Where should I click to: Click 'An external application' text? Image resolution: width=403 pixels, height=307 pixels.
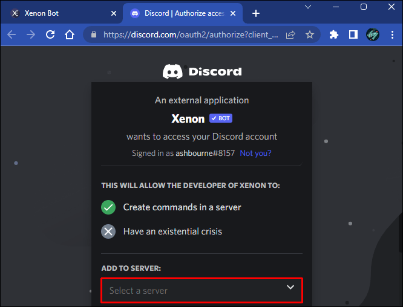[201, 100]
